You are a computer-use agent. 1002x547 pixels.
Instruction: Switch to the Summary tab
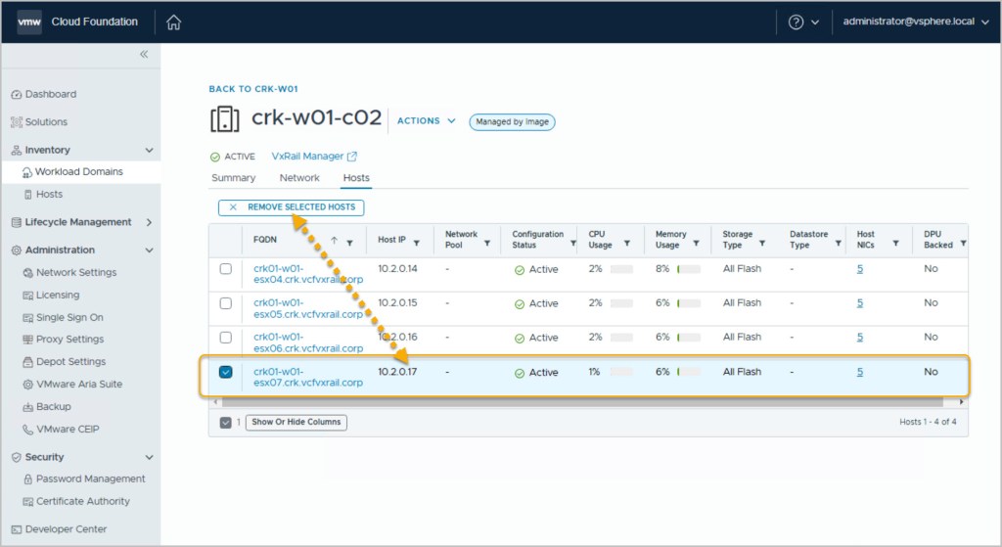coord(233,178)
